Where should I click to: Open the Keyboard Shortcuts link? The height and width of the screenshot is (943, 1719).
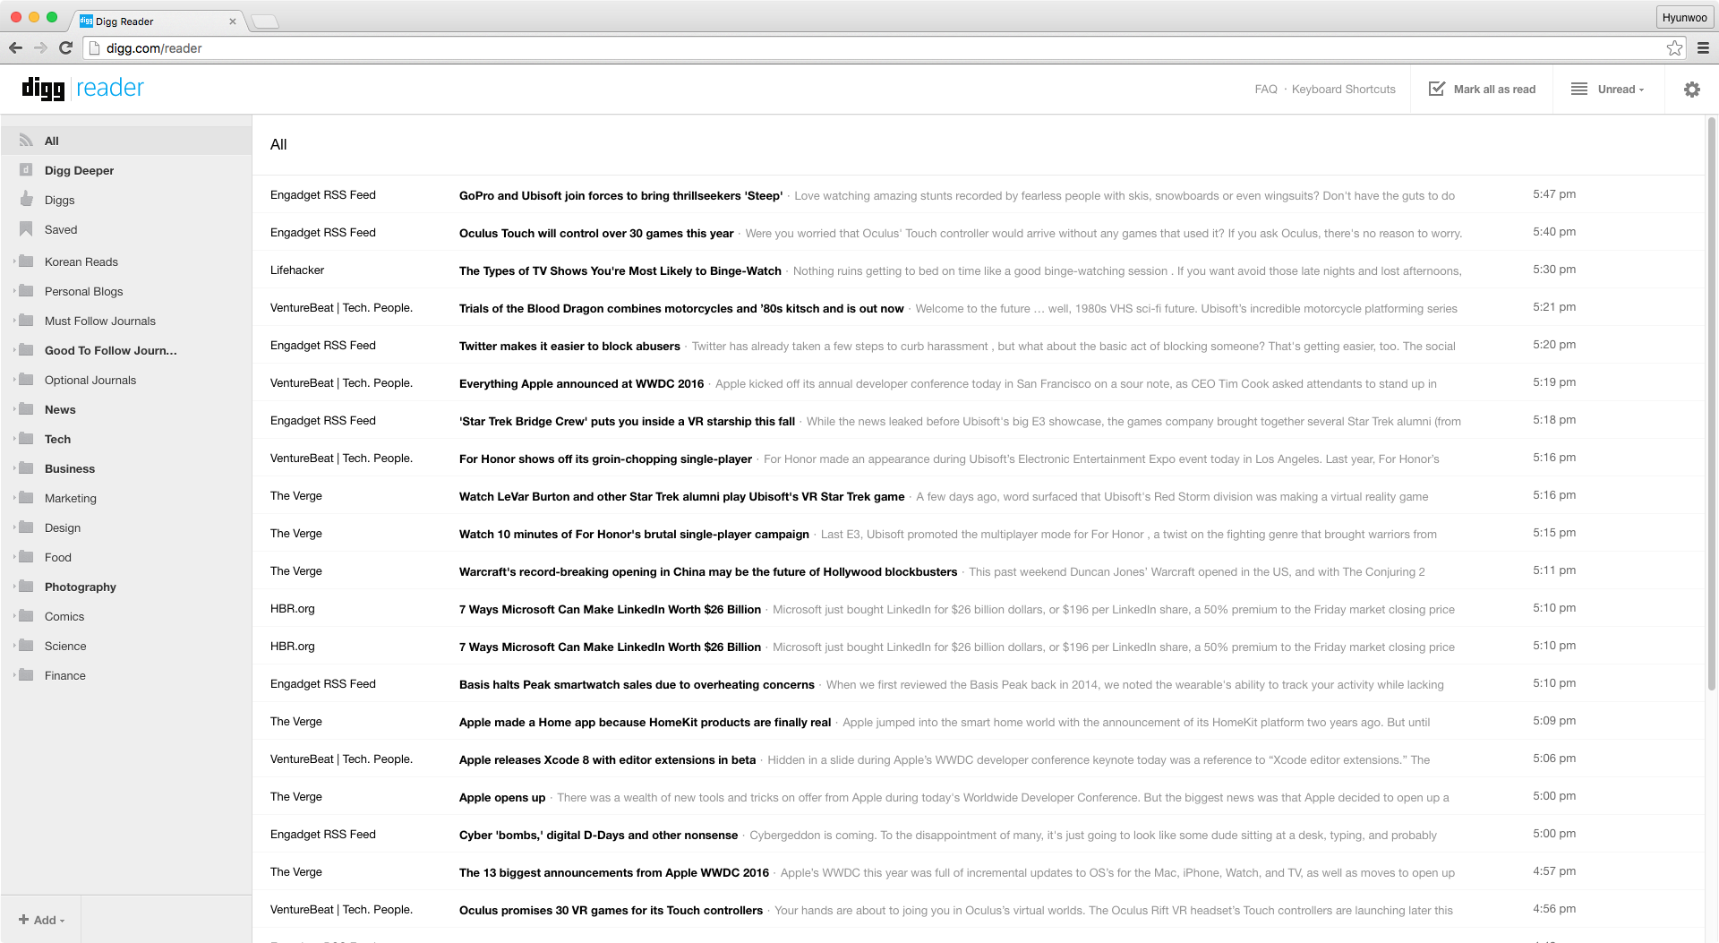point(1343,90)
